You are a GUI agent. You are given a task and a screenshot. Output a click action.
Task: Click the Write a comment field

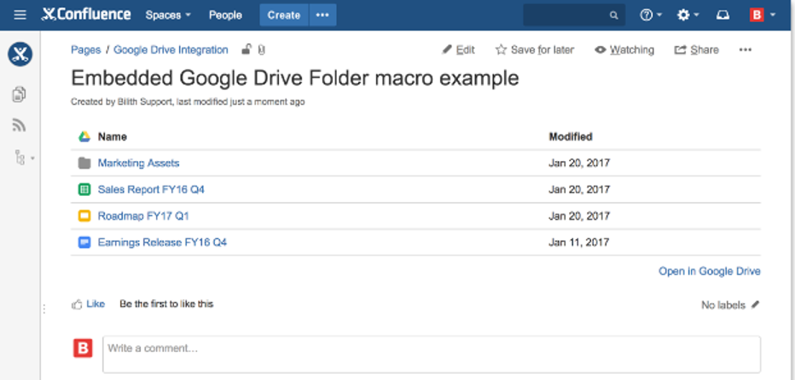coord(431,354)
